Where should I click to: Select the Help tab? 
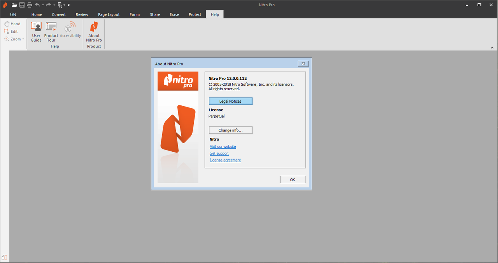coord(215,14)
